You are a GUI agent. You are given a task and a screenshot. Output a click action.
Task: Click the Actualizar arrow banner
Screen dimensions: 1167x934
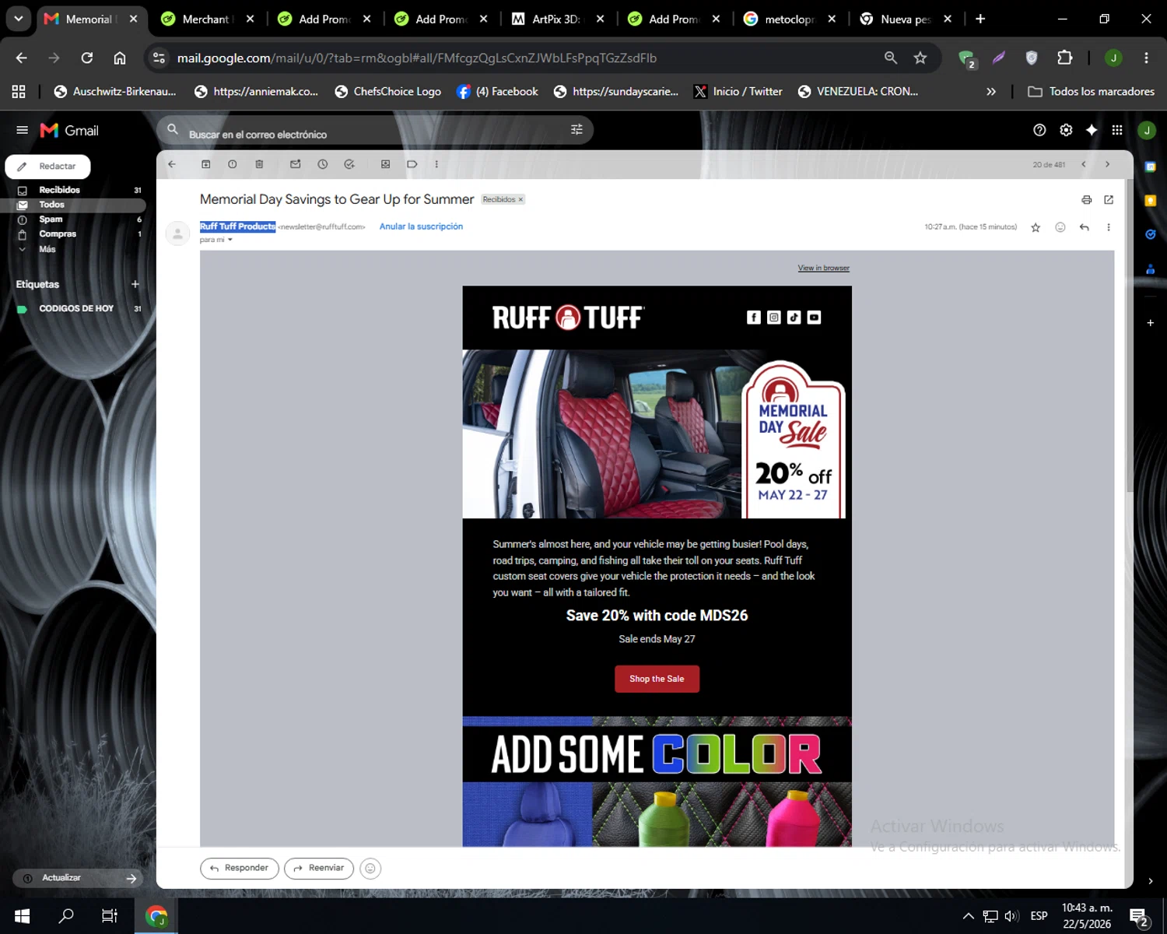[x=78, y=878]
